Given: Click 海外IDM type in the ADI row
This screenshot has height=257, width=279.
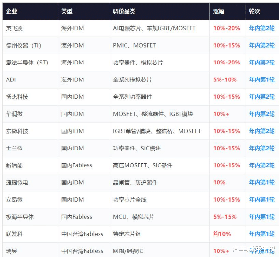Looking at the screenshot, I should tap(73, 80).
